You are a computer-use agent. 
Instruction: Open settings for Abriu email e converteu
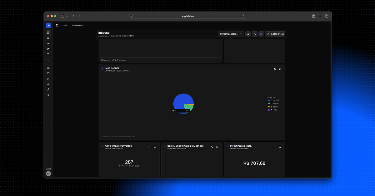(x=149, y=146)
